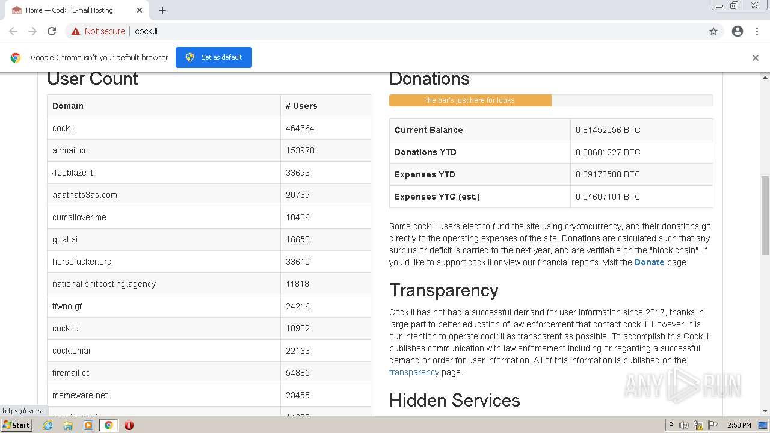Select the cock.li domain row
770x433 pixels.
pyautogui.click(x=209, y=128)
